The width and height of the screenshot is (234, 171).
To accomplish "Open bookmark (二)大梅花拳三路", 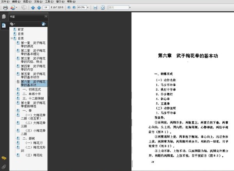I will click(33, 125).
